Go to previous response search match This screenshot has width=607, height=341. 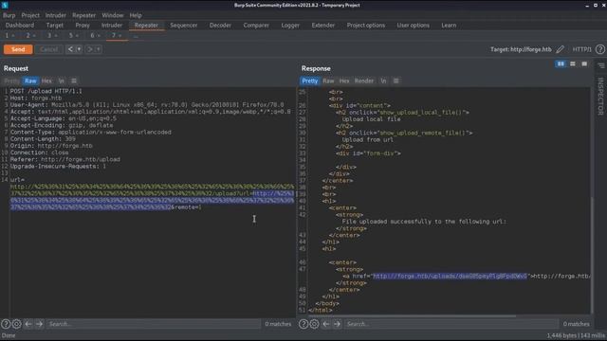click(326, 324)
